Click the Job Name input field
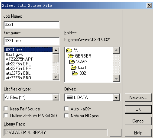This screenshot has width=154, height=139. tap(32, 25)
